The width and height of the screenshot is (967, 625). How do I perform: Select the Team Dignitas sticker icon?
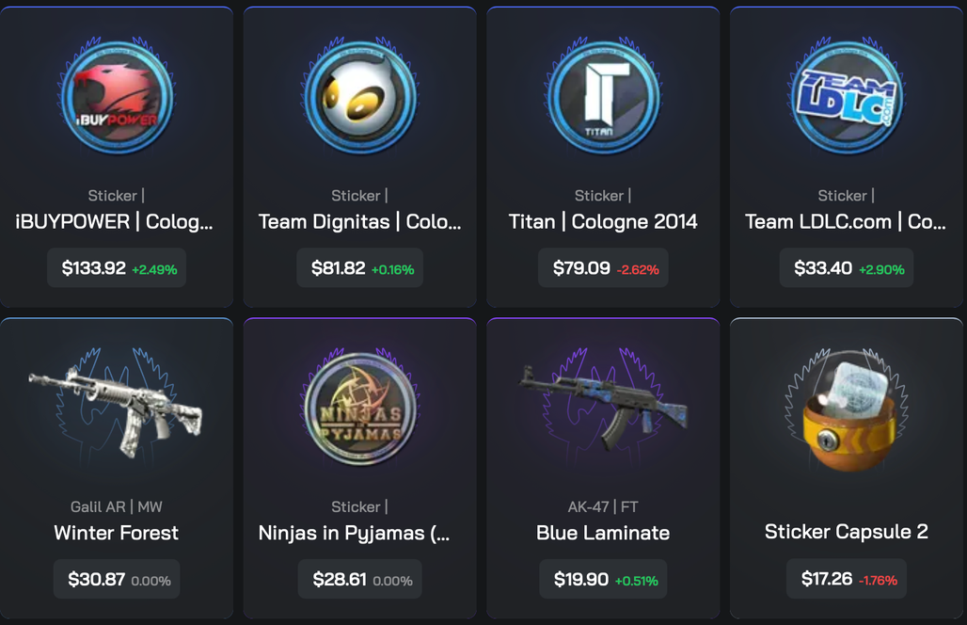point(360,97)
